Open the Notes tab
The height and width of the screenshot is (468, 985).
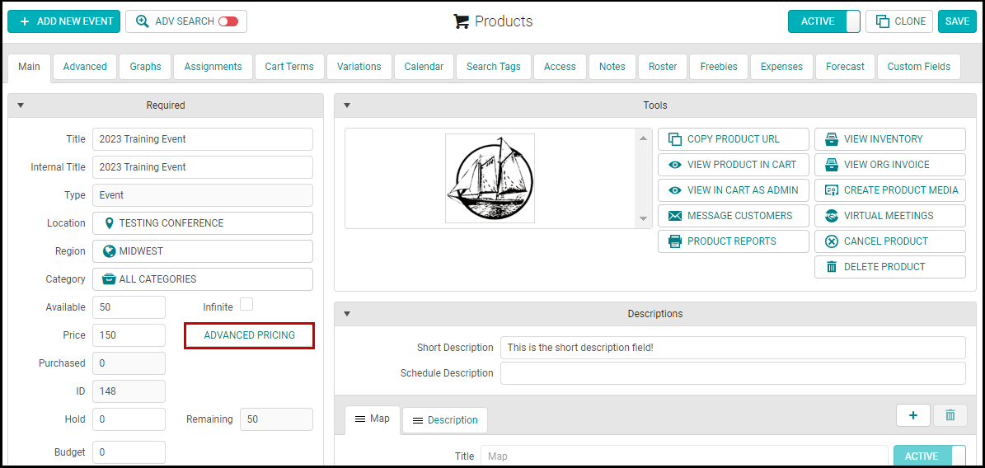tap(612, 67)
